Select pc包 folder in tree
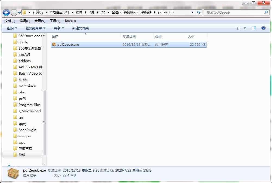This screenshot has width=272, height=183. tap(20, 99)
